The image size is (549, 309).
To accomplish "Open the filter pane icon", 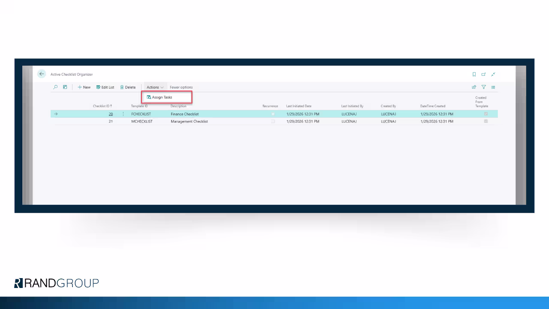I will tap(483, 87).
